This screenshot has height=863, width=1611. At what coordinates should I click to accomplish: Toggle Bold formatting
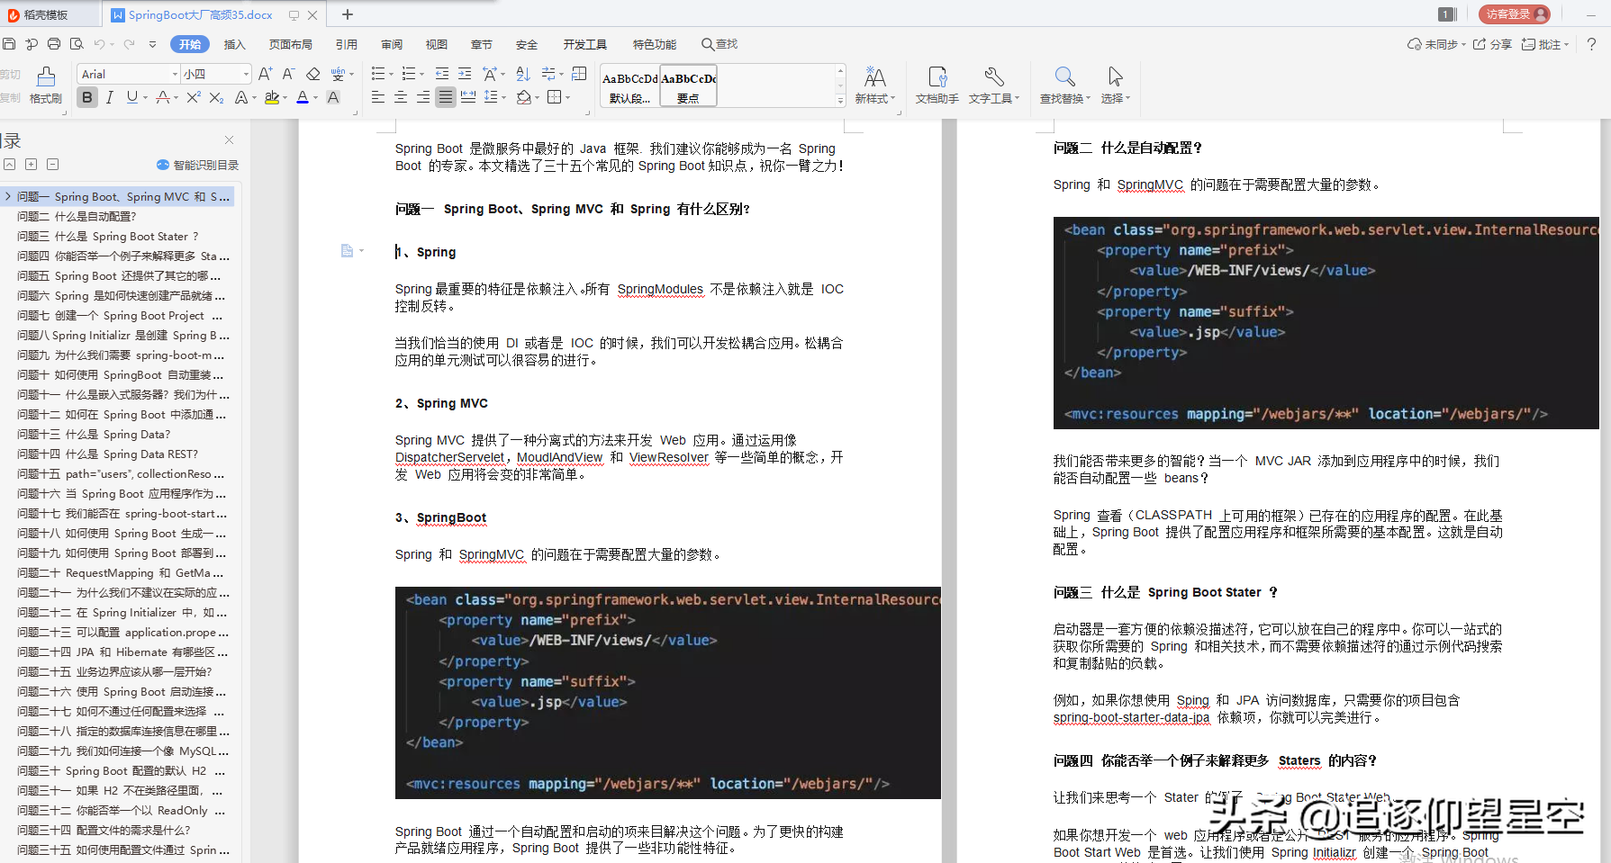(87, 97)
